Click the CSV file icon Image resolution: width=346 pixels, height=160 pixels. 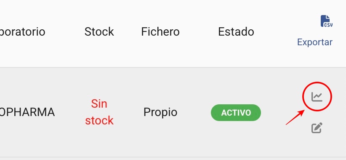click(x=327, y=21)
